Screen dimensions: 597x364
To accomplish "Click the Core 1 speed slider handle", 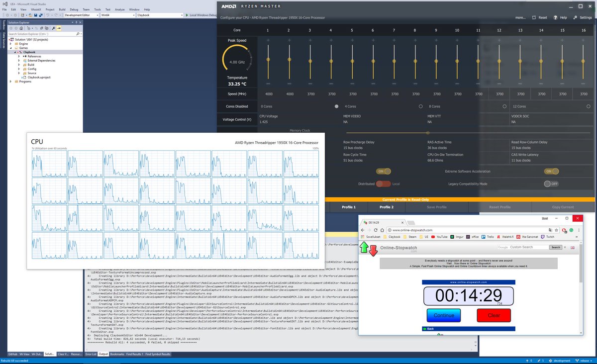I will coord(268,59).
